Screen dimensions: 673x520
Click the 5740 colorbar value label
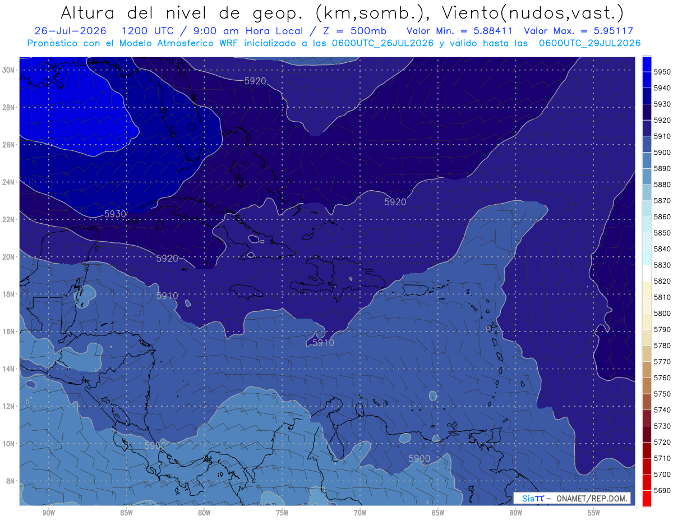(x=662, y=410)
